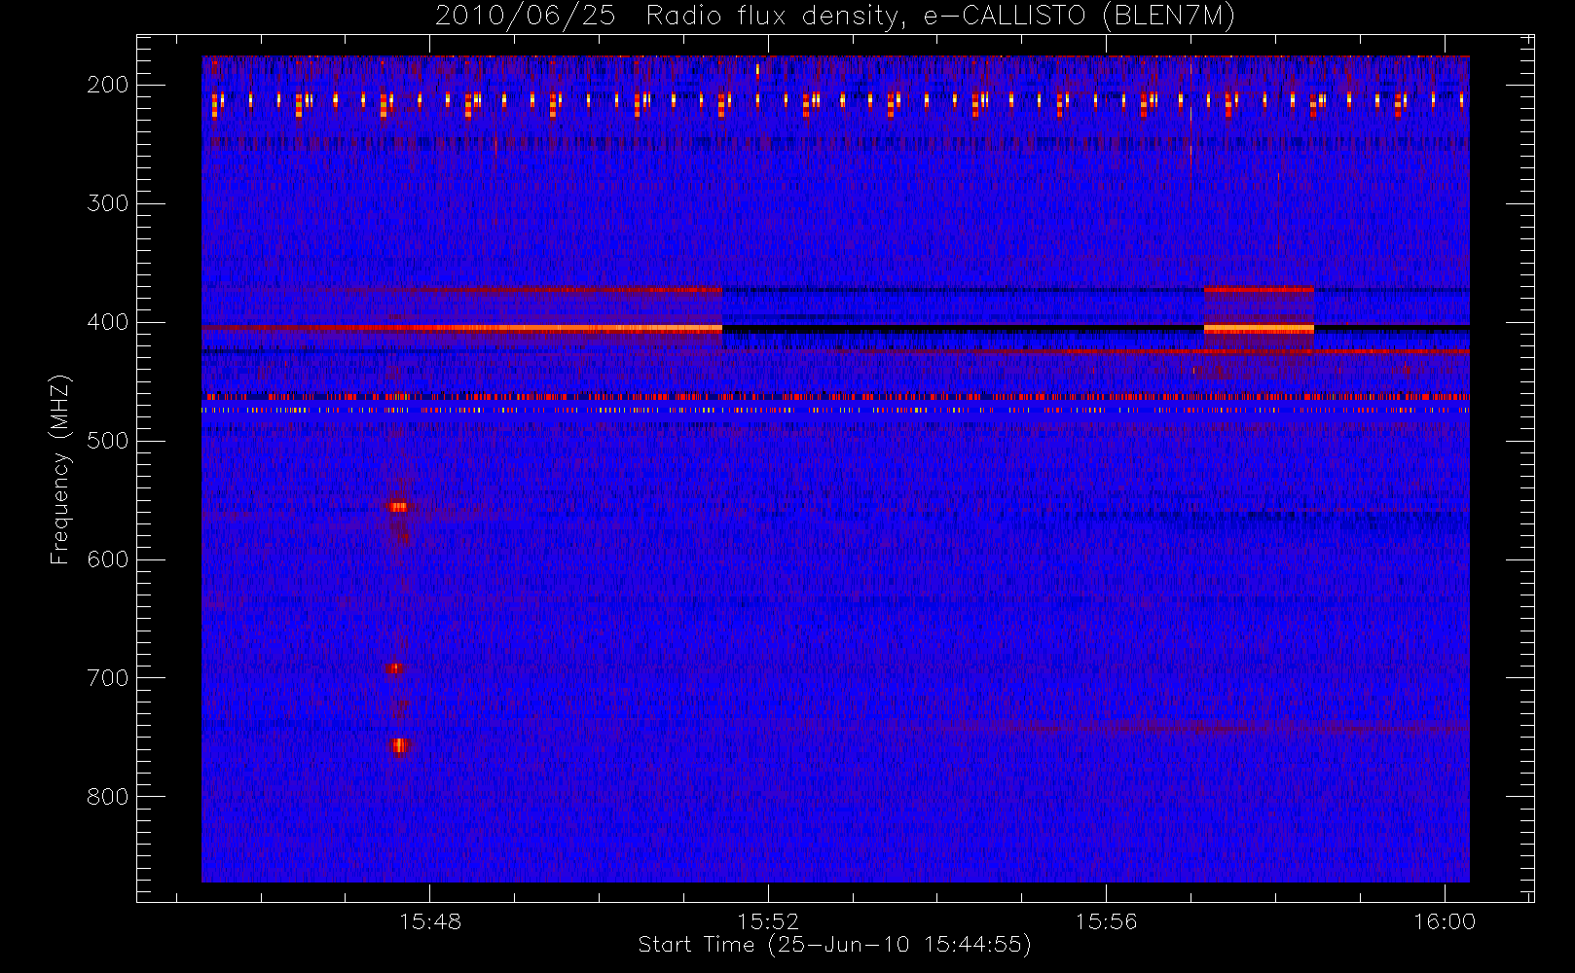Click the bright burst spot near 760 MHz
The image size is (1575, 973).
click(399, 746)
